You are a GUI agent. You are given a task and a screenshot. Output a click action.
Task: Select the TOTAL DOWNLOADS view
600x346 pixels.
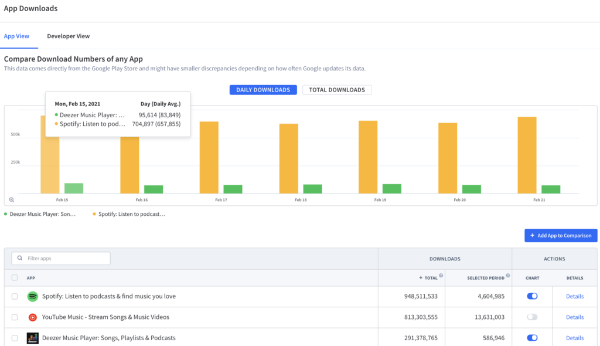pos(337,90)
